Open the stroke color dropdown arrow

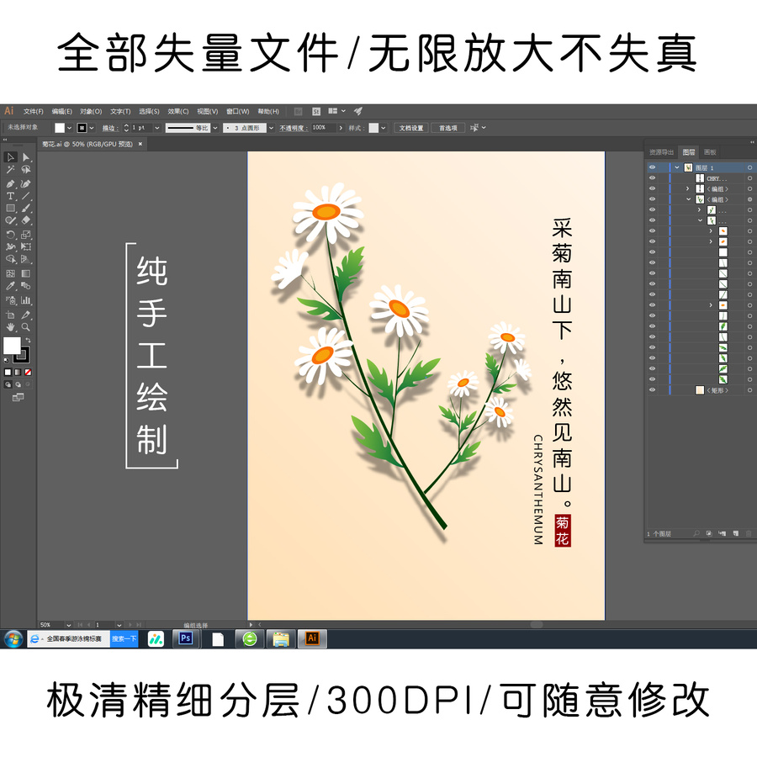[x=92, y=128]
